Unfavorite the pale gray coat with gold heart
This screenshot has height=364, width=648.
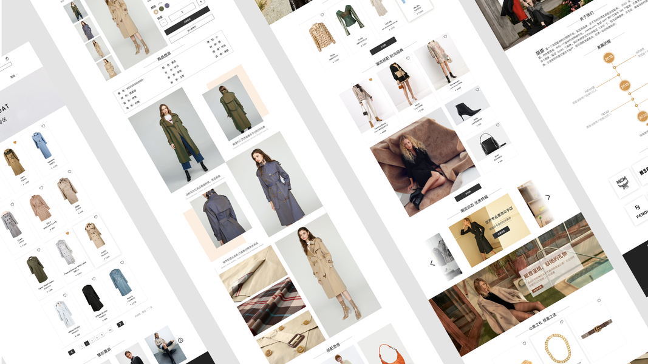pyautogui.click(x=67, y=233)
